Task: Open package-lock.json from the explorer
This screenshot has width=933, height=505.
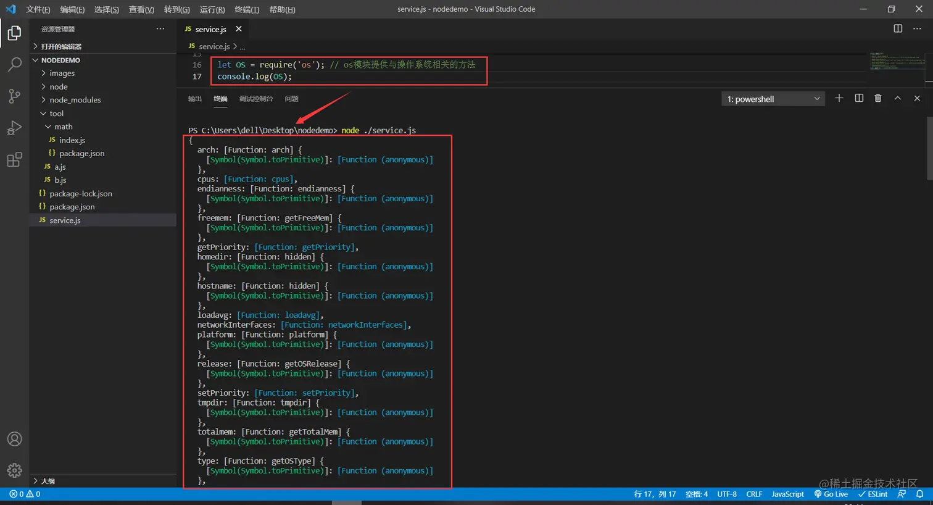Action: click(103, 193)
